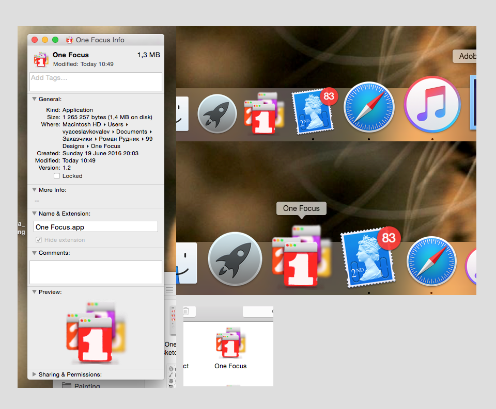This screenshot has height=409, width=496.
Task: Toggle the Locked checkbox
Action: click(x=57, y=176)
